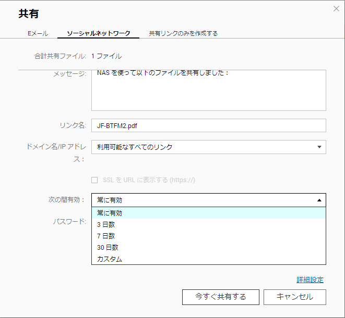Image resolution: width=345 pixels, height=318 pixels.
Task: Choose 常に有効 from the list
Action: point(209,213)
